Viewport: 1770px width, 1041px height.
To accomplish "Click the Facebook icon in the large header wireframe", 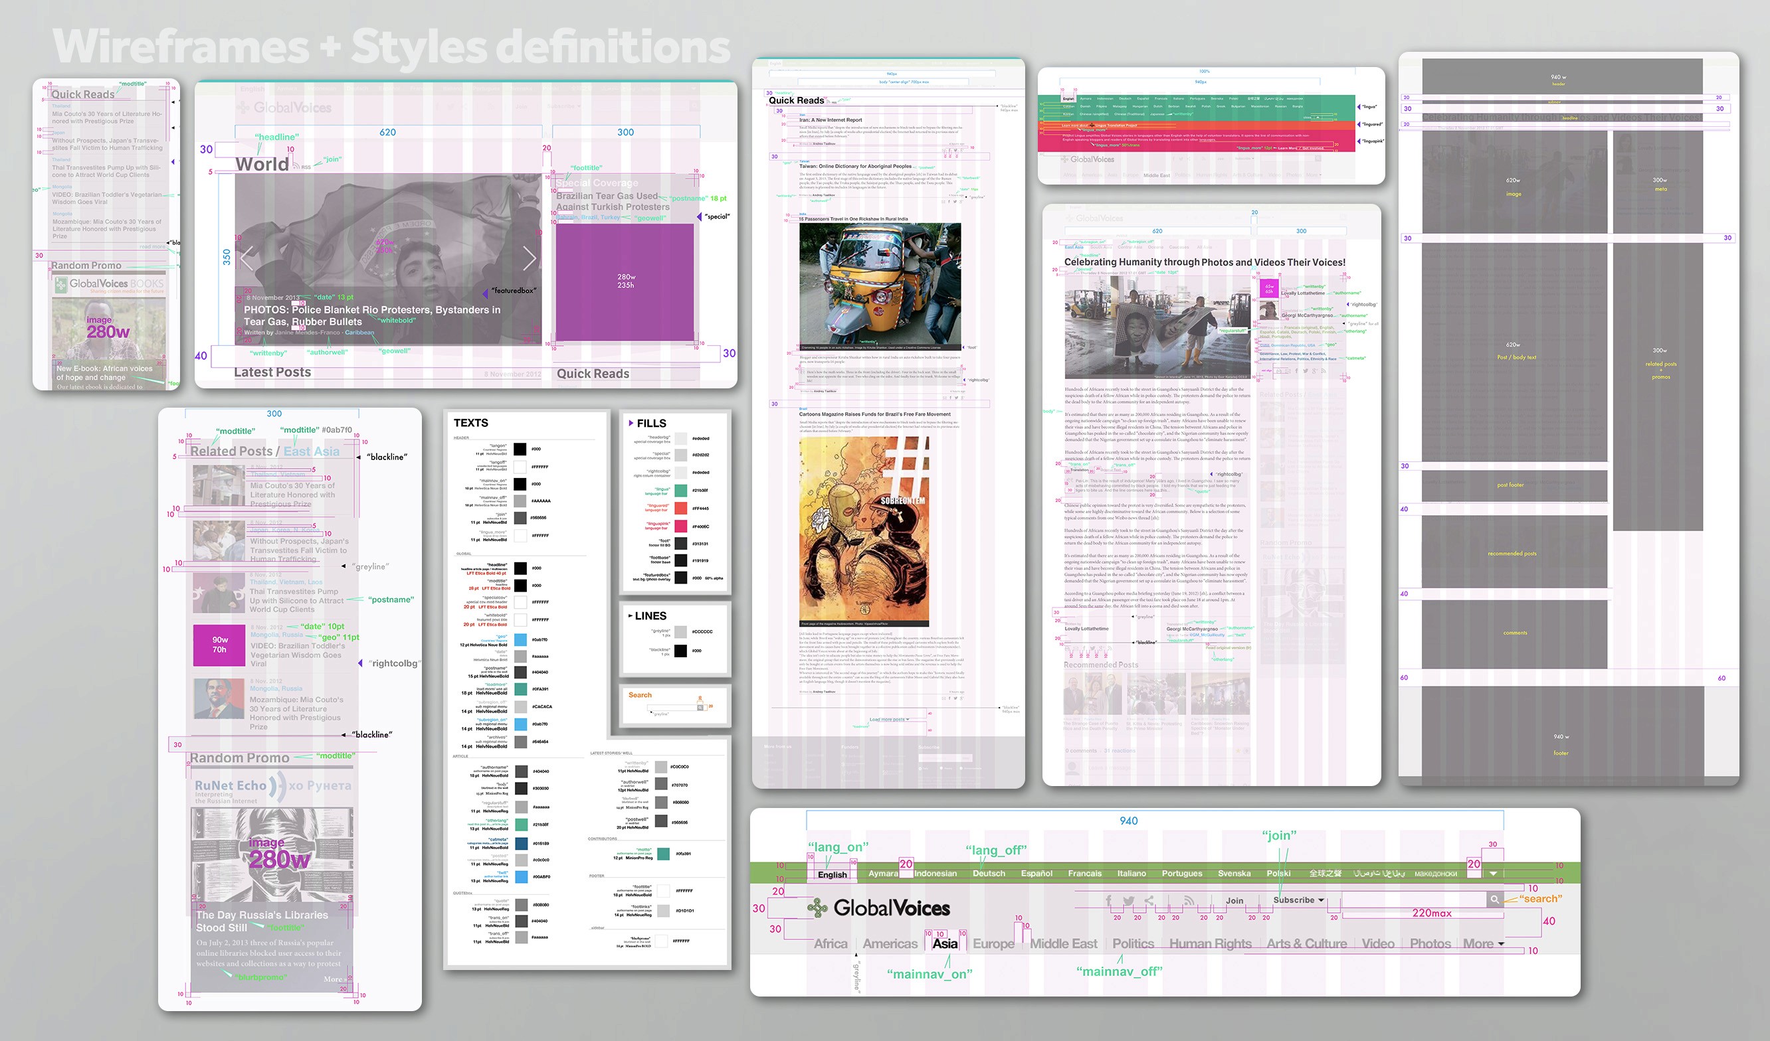I will [x=1108, y=900].
